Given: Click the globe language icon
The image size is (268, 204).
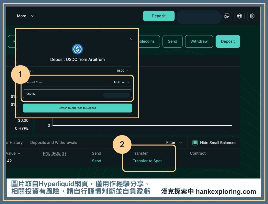Looking at the screenshot, I should (239, 16).
